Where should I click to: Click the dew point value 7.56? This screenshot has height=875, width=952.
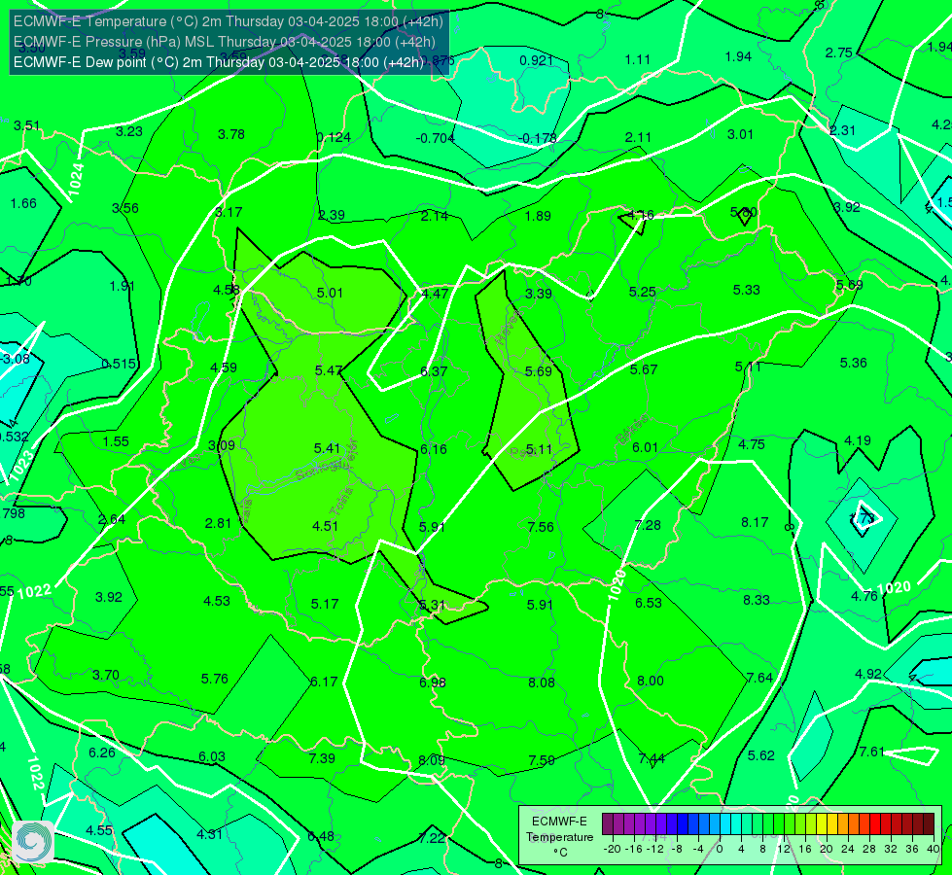pos(541,527)
